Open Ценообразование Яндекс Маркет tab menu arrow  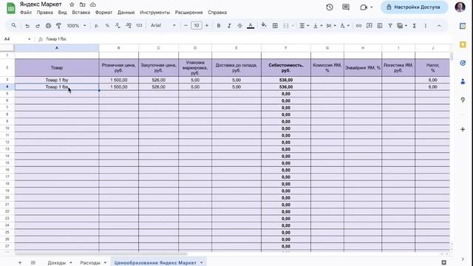(x=201, y=263)
